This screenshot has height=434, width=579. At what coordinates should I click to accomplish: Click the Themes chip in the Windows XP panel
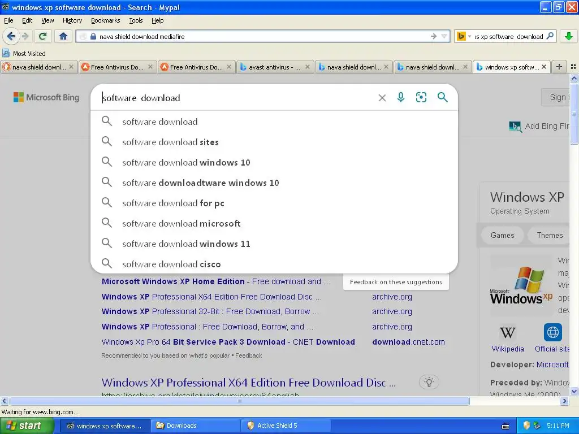click(x=550, y=235)
